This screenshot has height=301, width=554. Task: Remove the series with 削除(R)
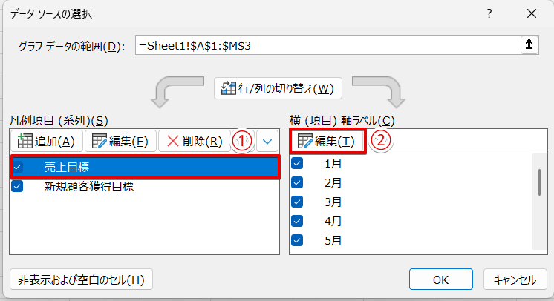coord(191,141)
